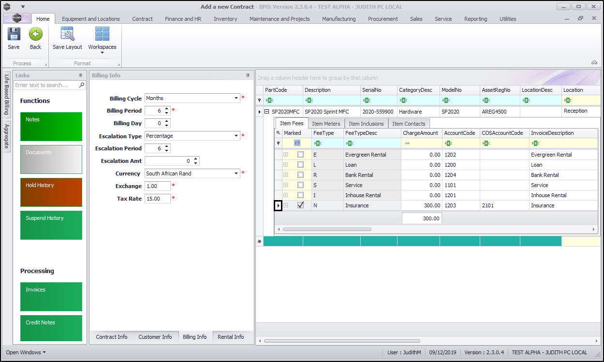The image size is (604, 362).
Task: Click the Tax Rate input field
Action: [x=157, y=199]
